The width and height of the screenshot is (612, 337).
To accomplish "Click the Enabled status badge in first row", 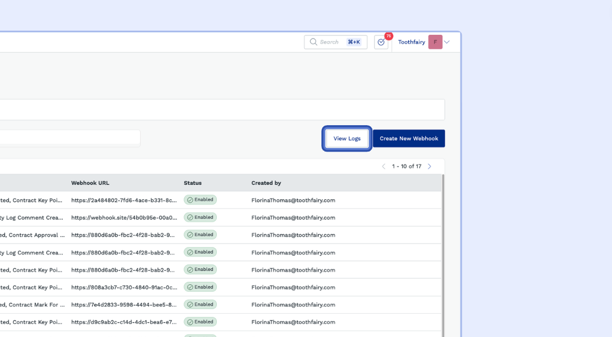I will point(200,200).
